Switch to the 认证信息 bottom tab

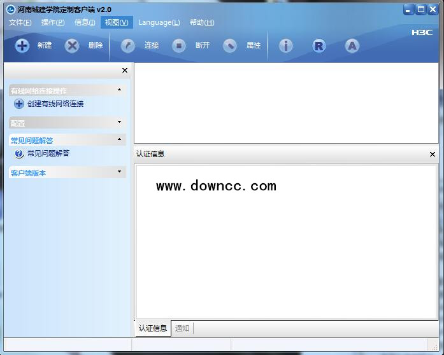(x=153, y=328)
